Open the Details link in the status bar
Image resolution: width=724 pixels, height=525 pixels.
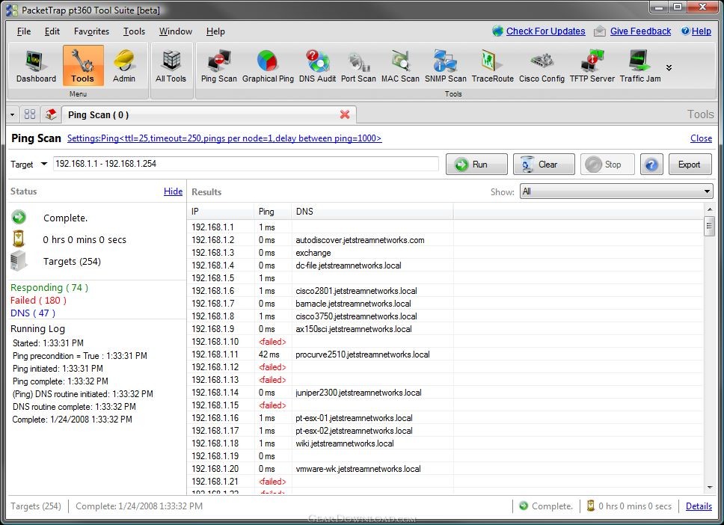[x=699, y=506]
